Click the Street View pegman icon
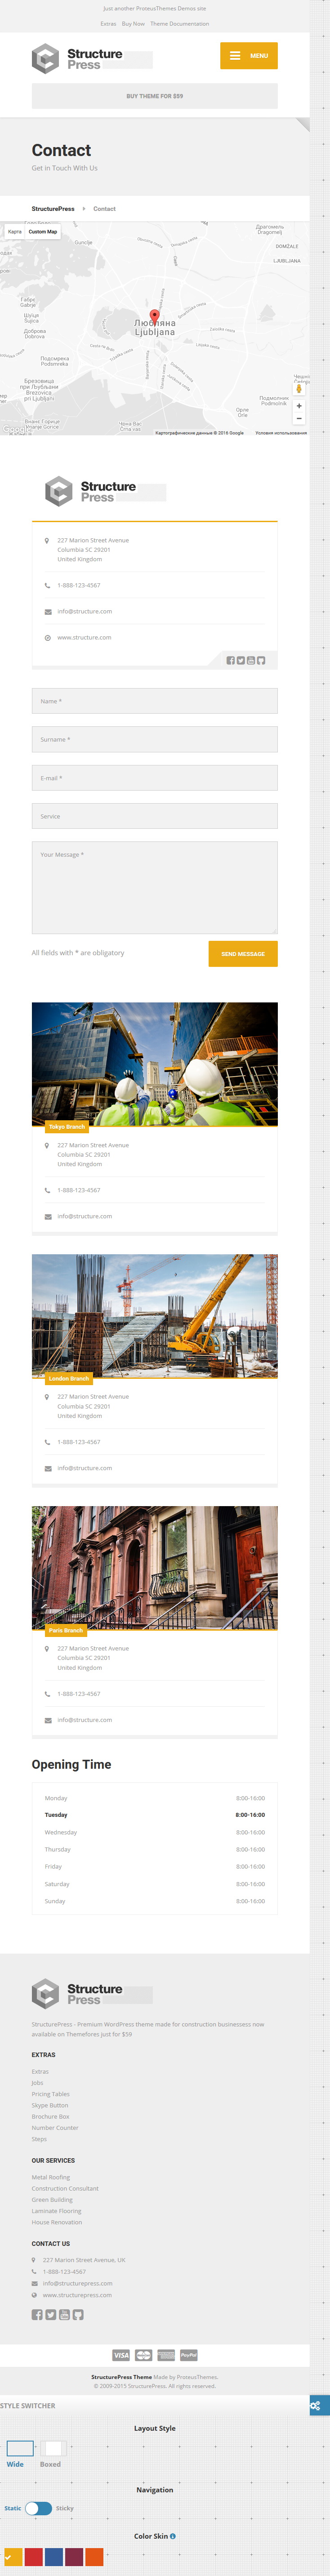Viewport: 330px width, 2576px height. 298,389
